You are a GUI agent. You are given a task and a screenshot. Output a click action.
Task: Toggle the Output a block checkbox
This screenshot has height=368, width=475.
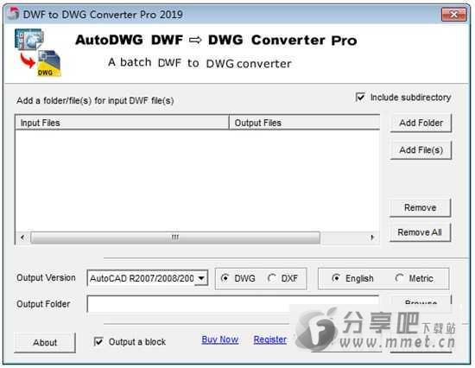(x=98, y=341)
